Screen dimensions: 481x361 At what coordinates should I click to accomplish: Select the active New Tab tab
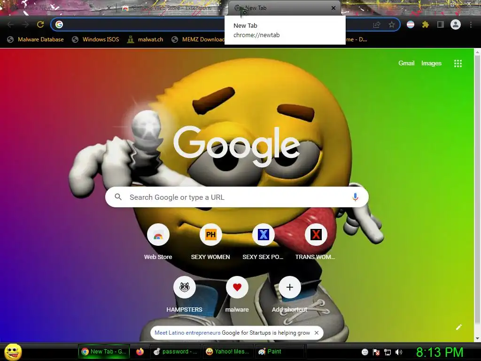pyautogui.click(x=285, y=8)
